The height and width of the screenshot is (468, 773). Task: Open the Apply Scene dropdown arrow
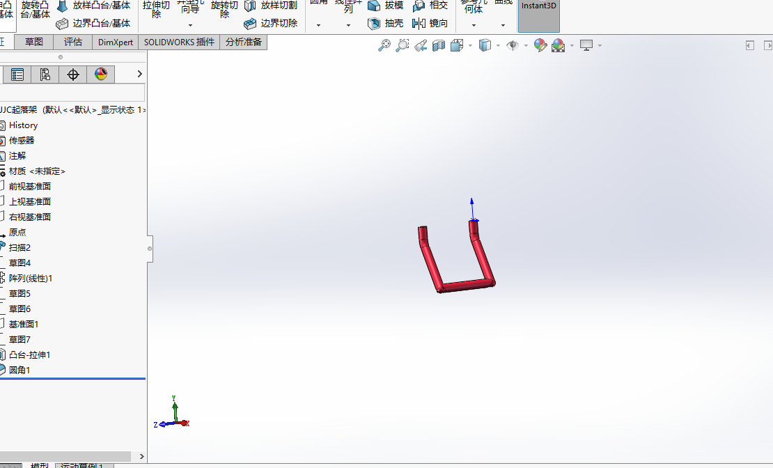tap(572, 45)
